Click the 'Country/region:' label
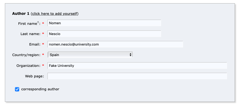This screenshot has width=239, height=107. point(26,55)
